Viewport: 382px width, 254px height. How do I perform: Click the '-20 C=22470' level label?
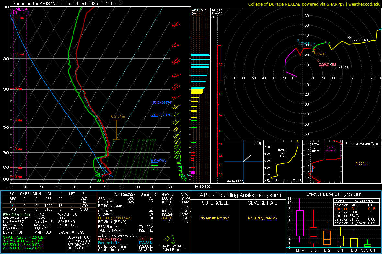[x=161, y=115]
